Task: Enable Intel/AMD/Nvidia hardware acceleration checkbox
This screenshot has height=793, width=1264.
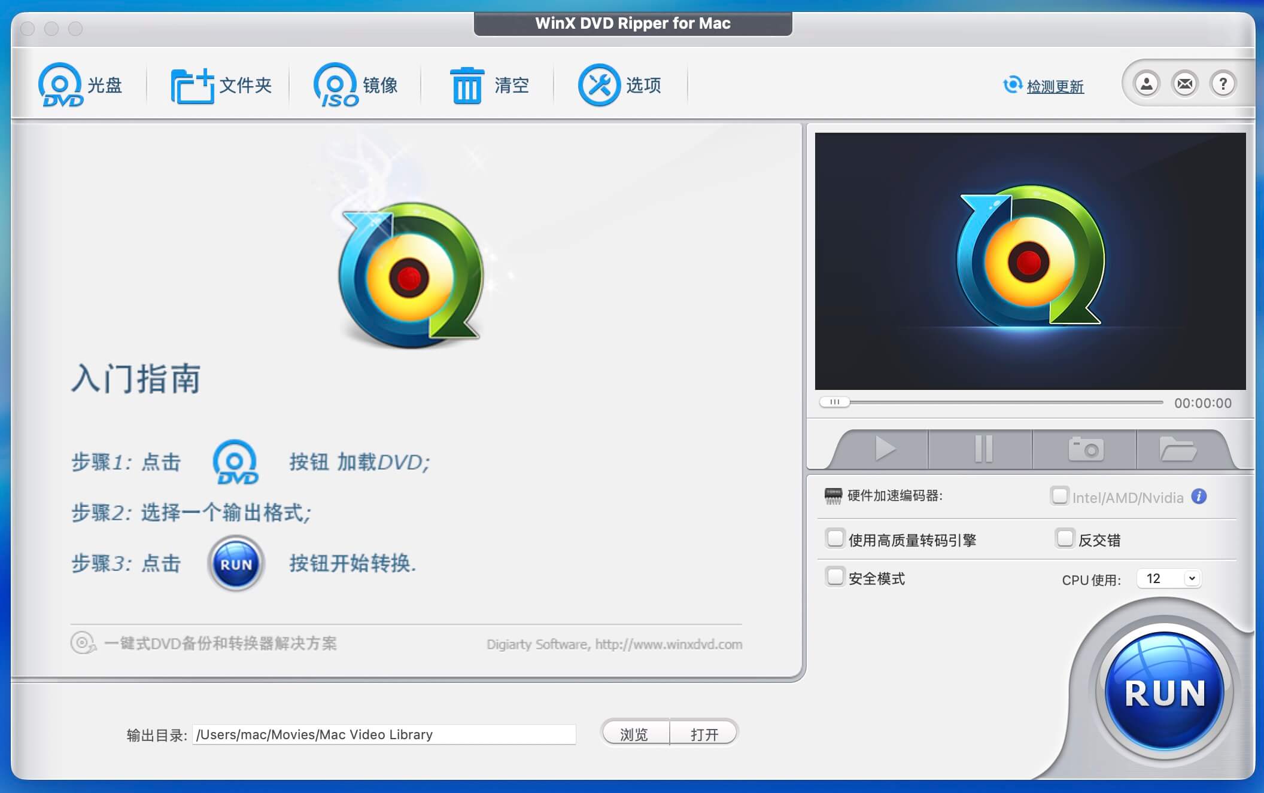Action: tap(1059, 496)
